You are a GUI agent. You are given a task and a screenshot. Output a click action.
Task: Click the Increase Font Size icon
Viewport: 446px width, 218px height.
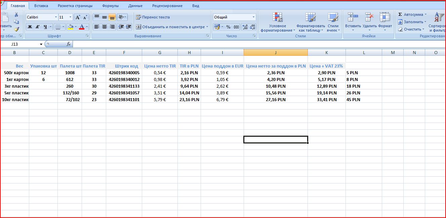click(77, 17)
